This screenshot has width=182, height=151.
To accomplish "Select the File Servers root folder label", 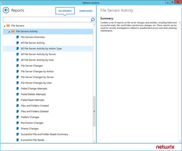I will coord(18,26).
